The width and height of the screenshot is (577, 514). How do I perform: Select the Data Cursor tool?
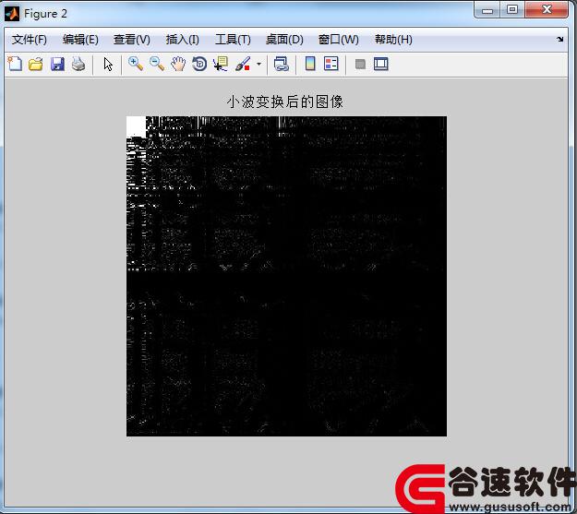[x=221, y=64]
